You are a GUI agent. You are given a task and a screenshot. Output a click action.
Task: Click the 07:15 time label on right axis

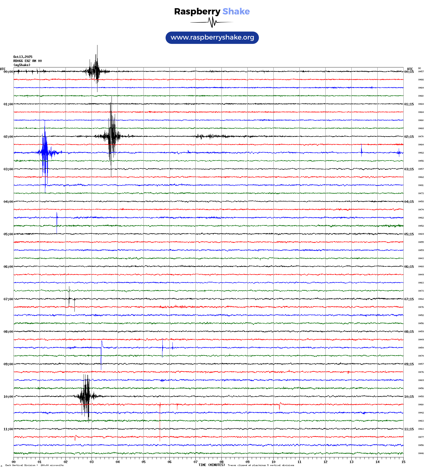pyautogui.click(x=409, y=299)
